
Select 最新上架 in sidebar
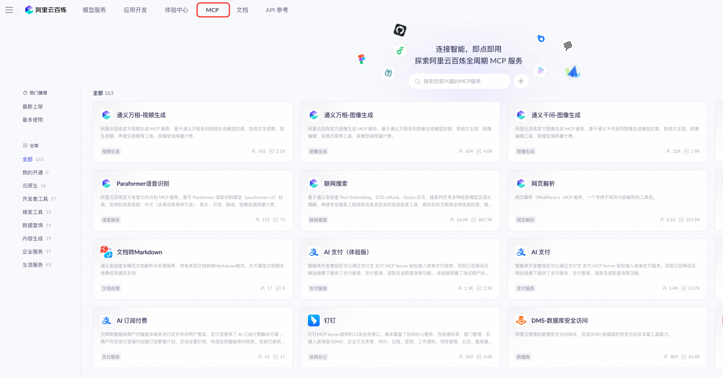(x=33, y=107)
